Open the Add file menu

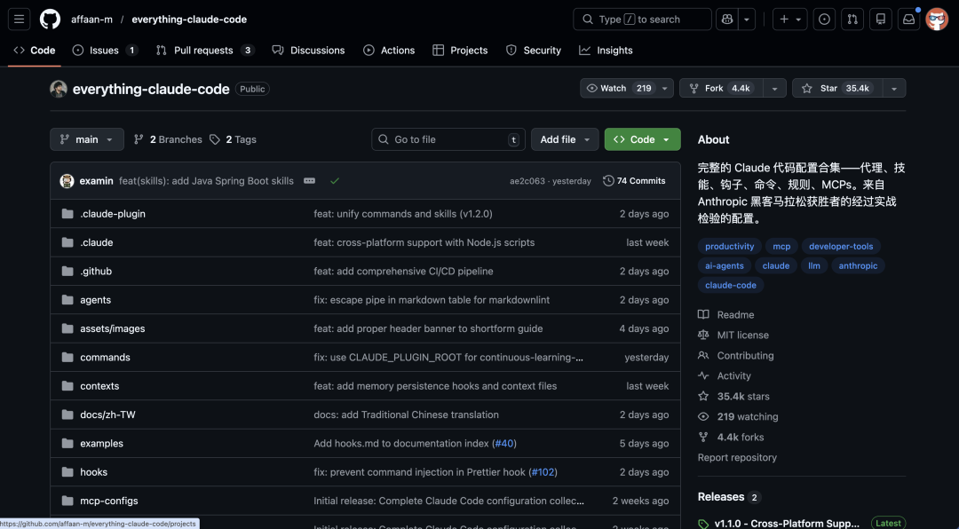click(x=565, y=139)
